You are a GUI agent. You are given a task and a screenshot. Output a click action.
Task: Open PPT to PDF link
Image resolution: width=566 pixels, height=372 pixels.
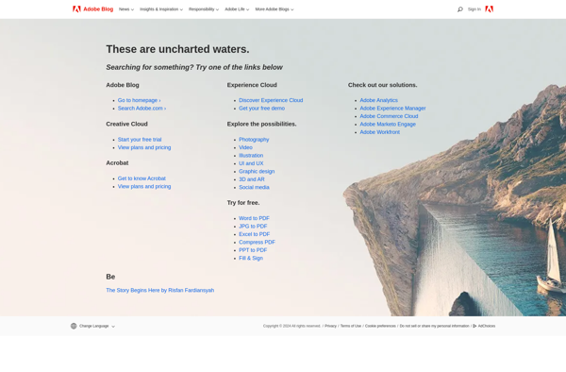253,250
